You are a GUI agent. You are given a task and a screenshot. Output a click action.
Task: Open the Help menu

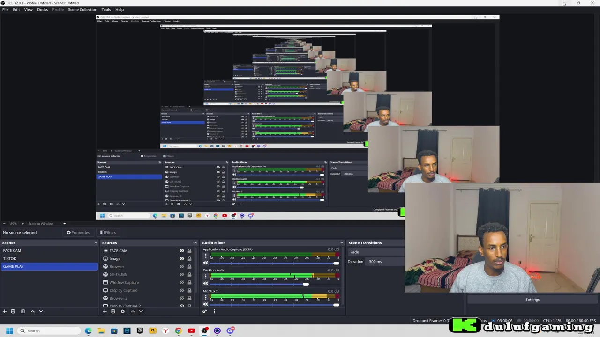(x=120, y=9)
